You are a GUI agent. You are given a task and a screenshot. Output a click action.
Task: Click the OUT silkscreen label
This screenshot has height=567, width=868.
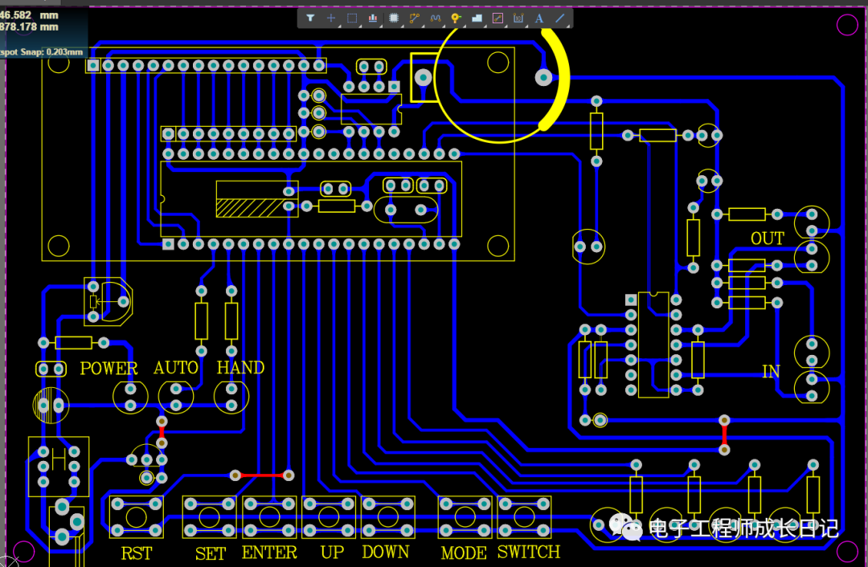pos(768,239)
